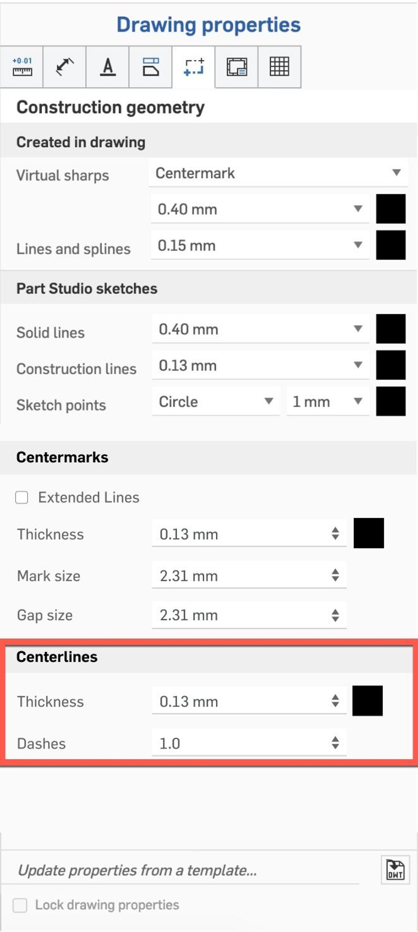Click the Centerlines Dashes value stepper
The width and height of the screenshot is (418, 932).
pos(335,743)
